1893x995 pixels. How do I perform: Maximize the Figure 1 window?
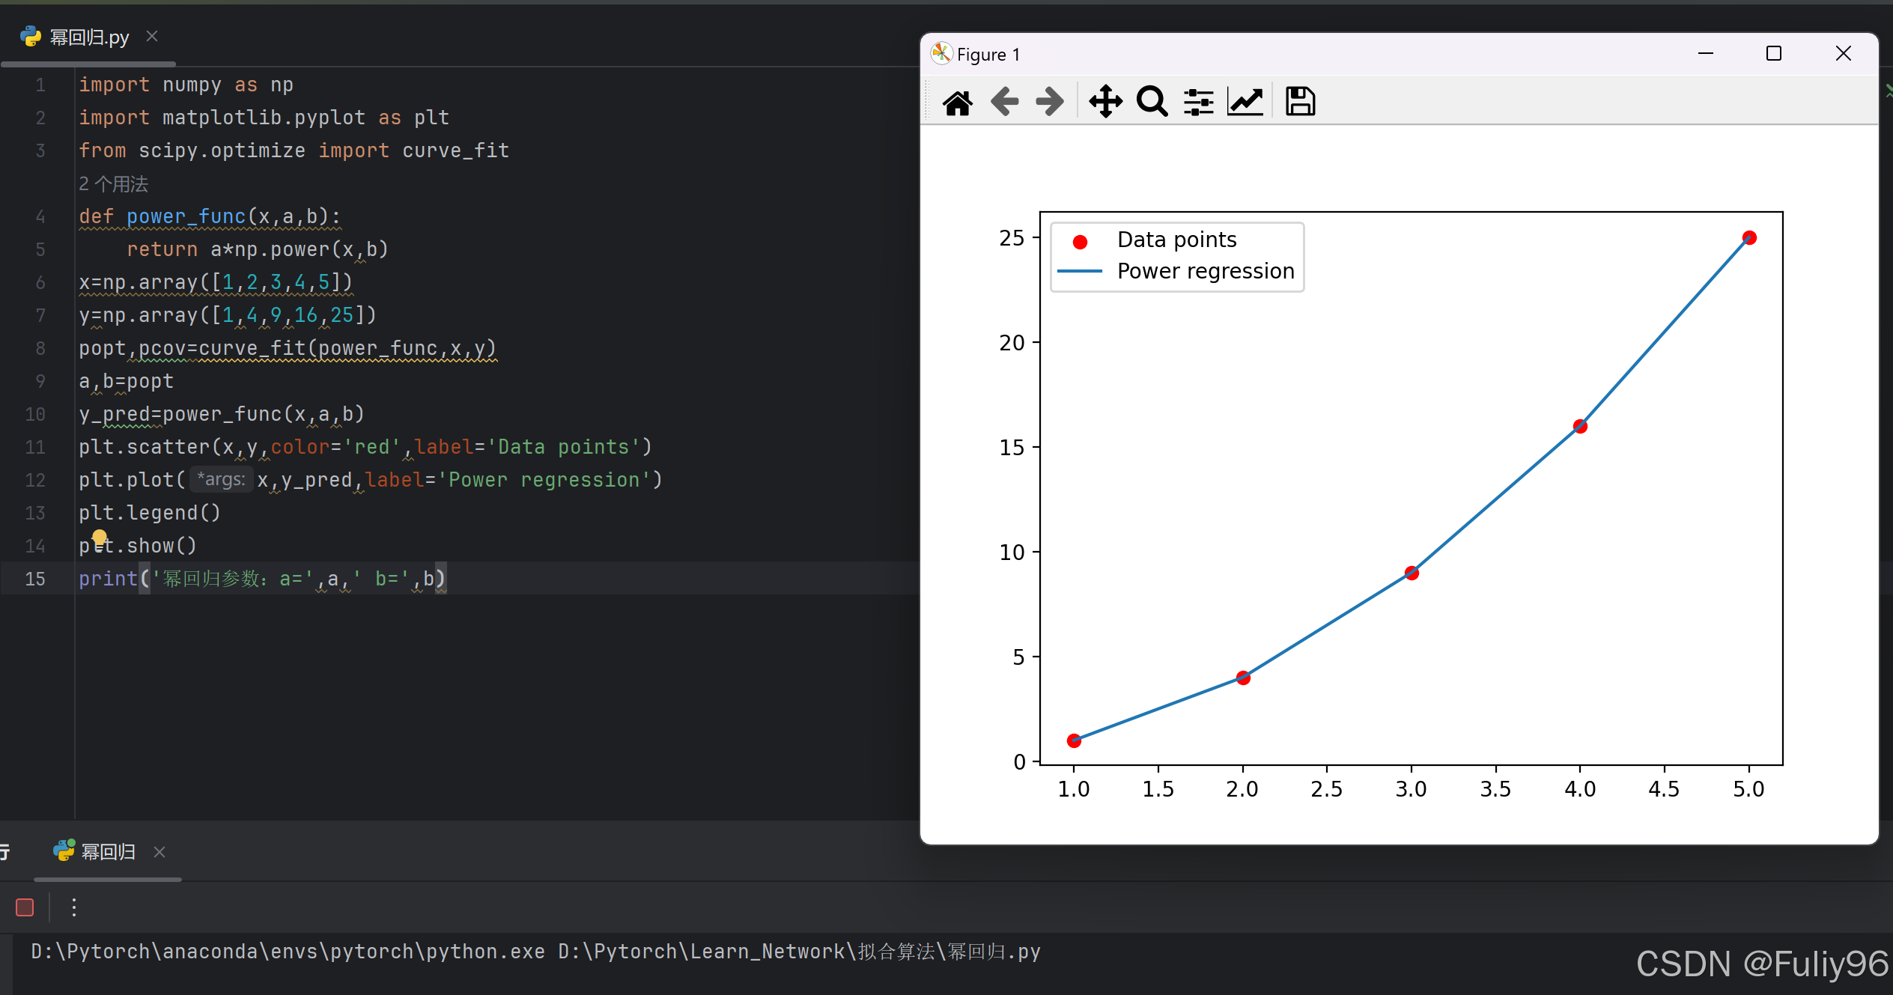click(1773, 54)
